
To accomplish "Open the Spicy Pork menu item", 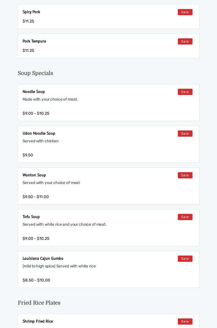I will tap(31, 12).
